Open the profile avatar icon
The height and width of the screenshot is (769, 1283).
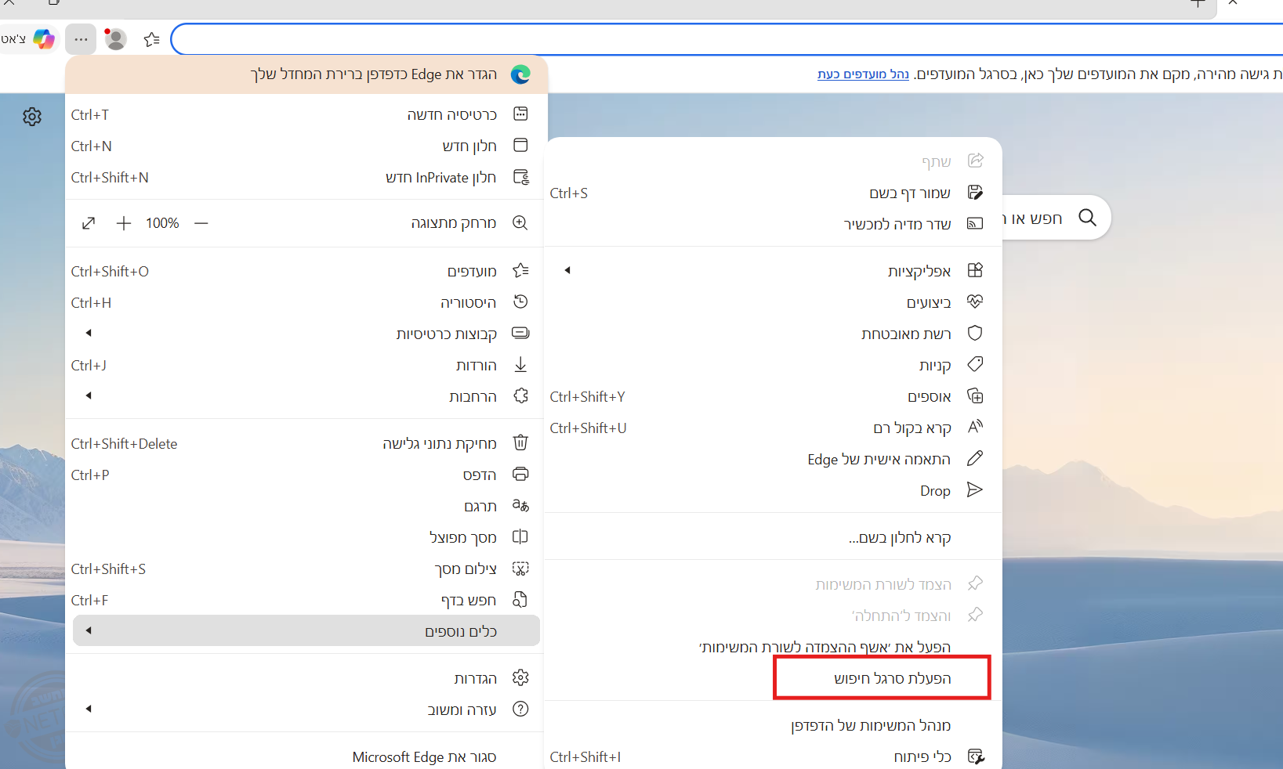click(116, 39)
